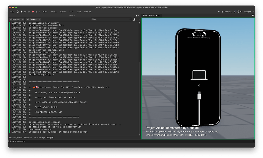The image size is (263, 158).
Task: Undo the last action
Action: coord(37,12)
